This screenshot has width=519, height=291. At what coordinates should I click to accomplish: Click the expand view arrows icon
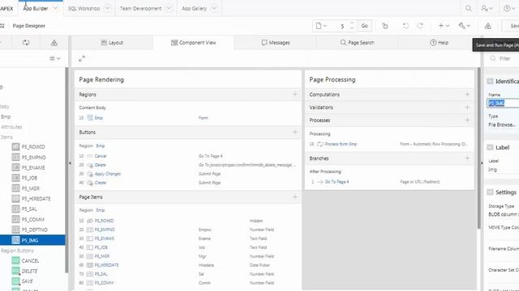(x=82, y=58)
